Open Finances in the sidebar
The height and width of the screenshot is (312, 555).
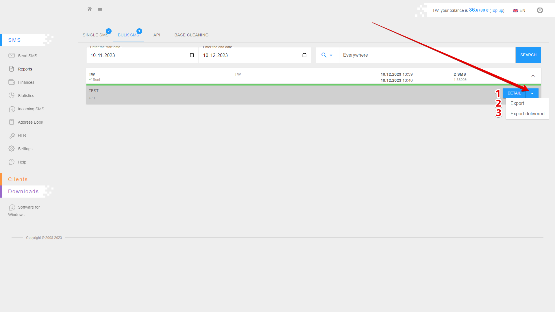point(26,82)
